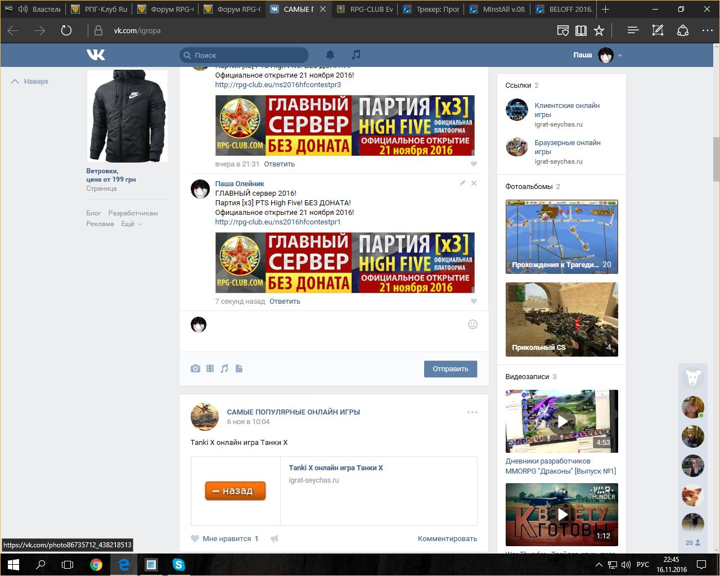Switch to the MInstAll v.08 tab

point(497,9)
